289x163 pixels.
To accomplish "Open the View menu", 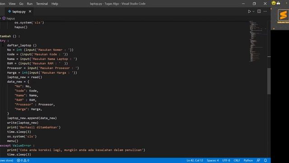I will tap(12, 4).
